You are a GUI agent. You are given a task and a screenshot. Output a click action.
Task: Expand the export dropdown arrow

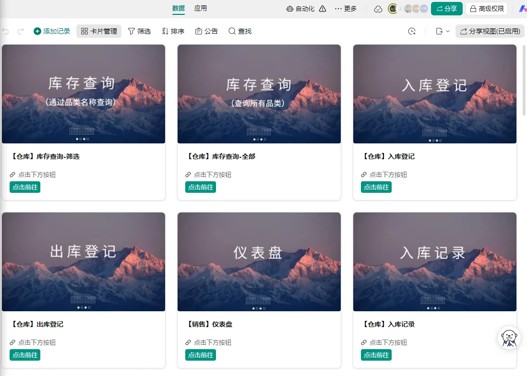448,31
